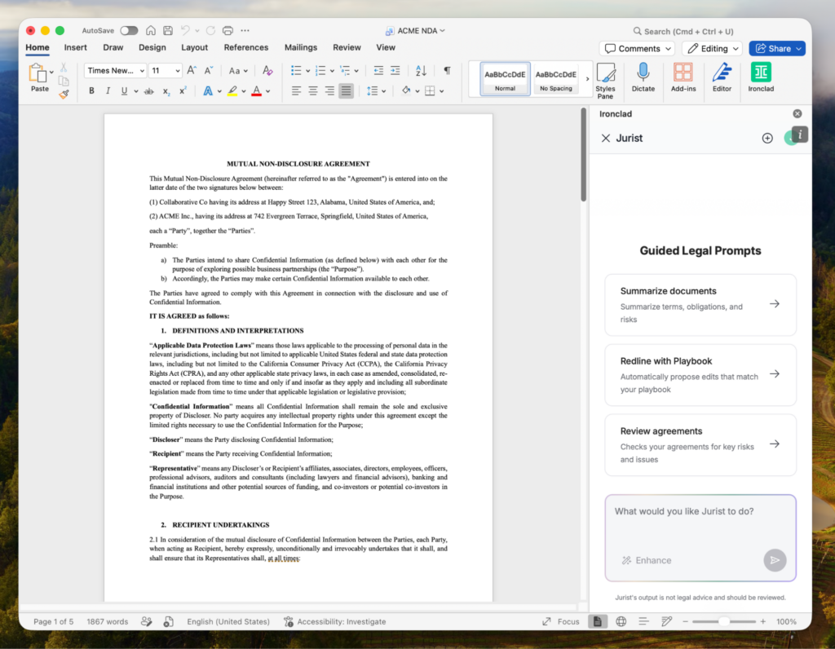Screen dimensions: 835x649
Task: Apply underline to text
Action: 124,91
